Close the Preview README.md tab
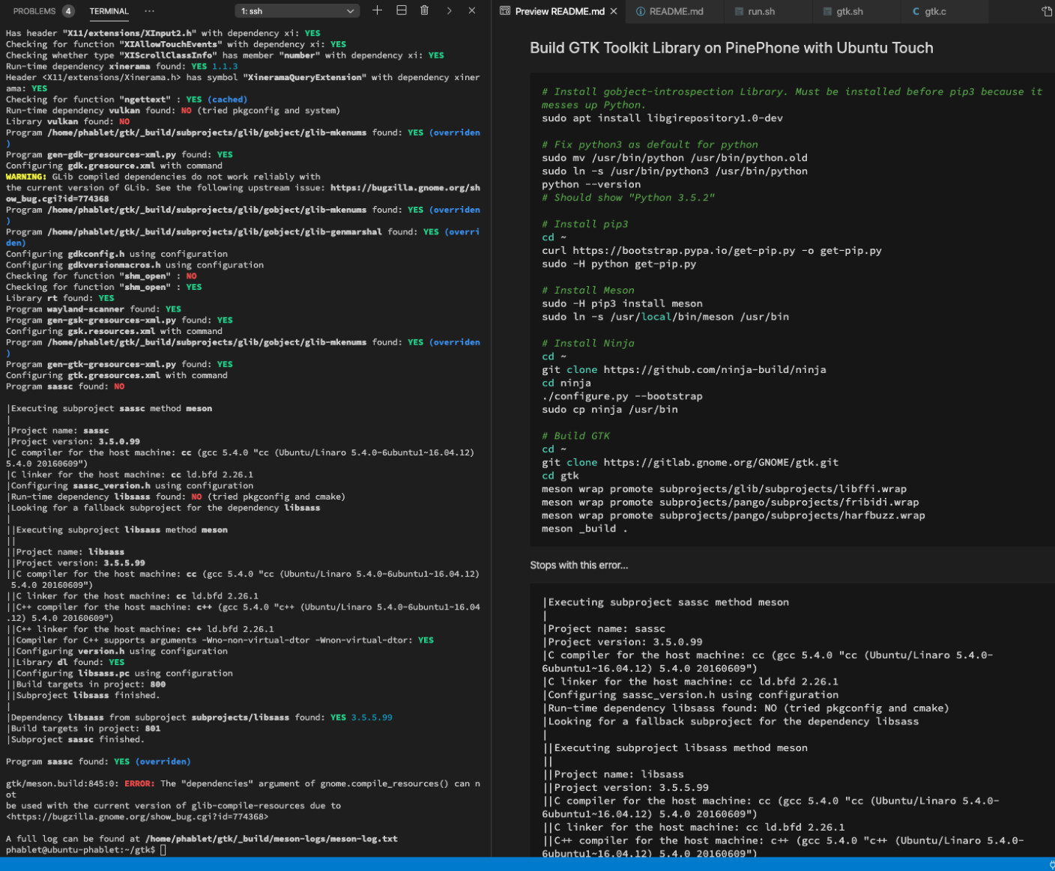1055x871 pixels. (x=614, y=11)
